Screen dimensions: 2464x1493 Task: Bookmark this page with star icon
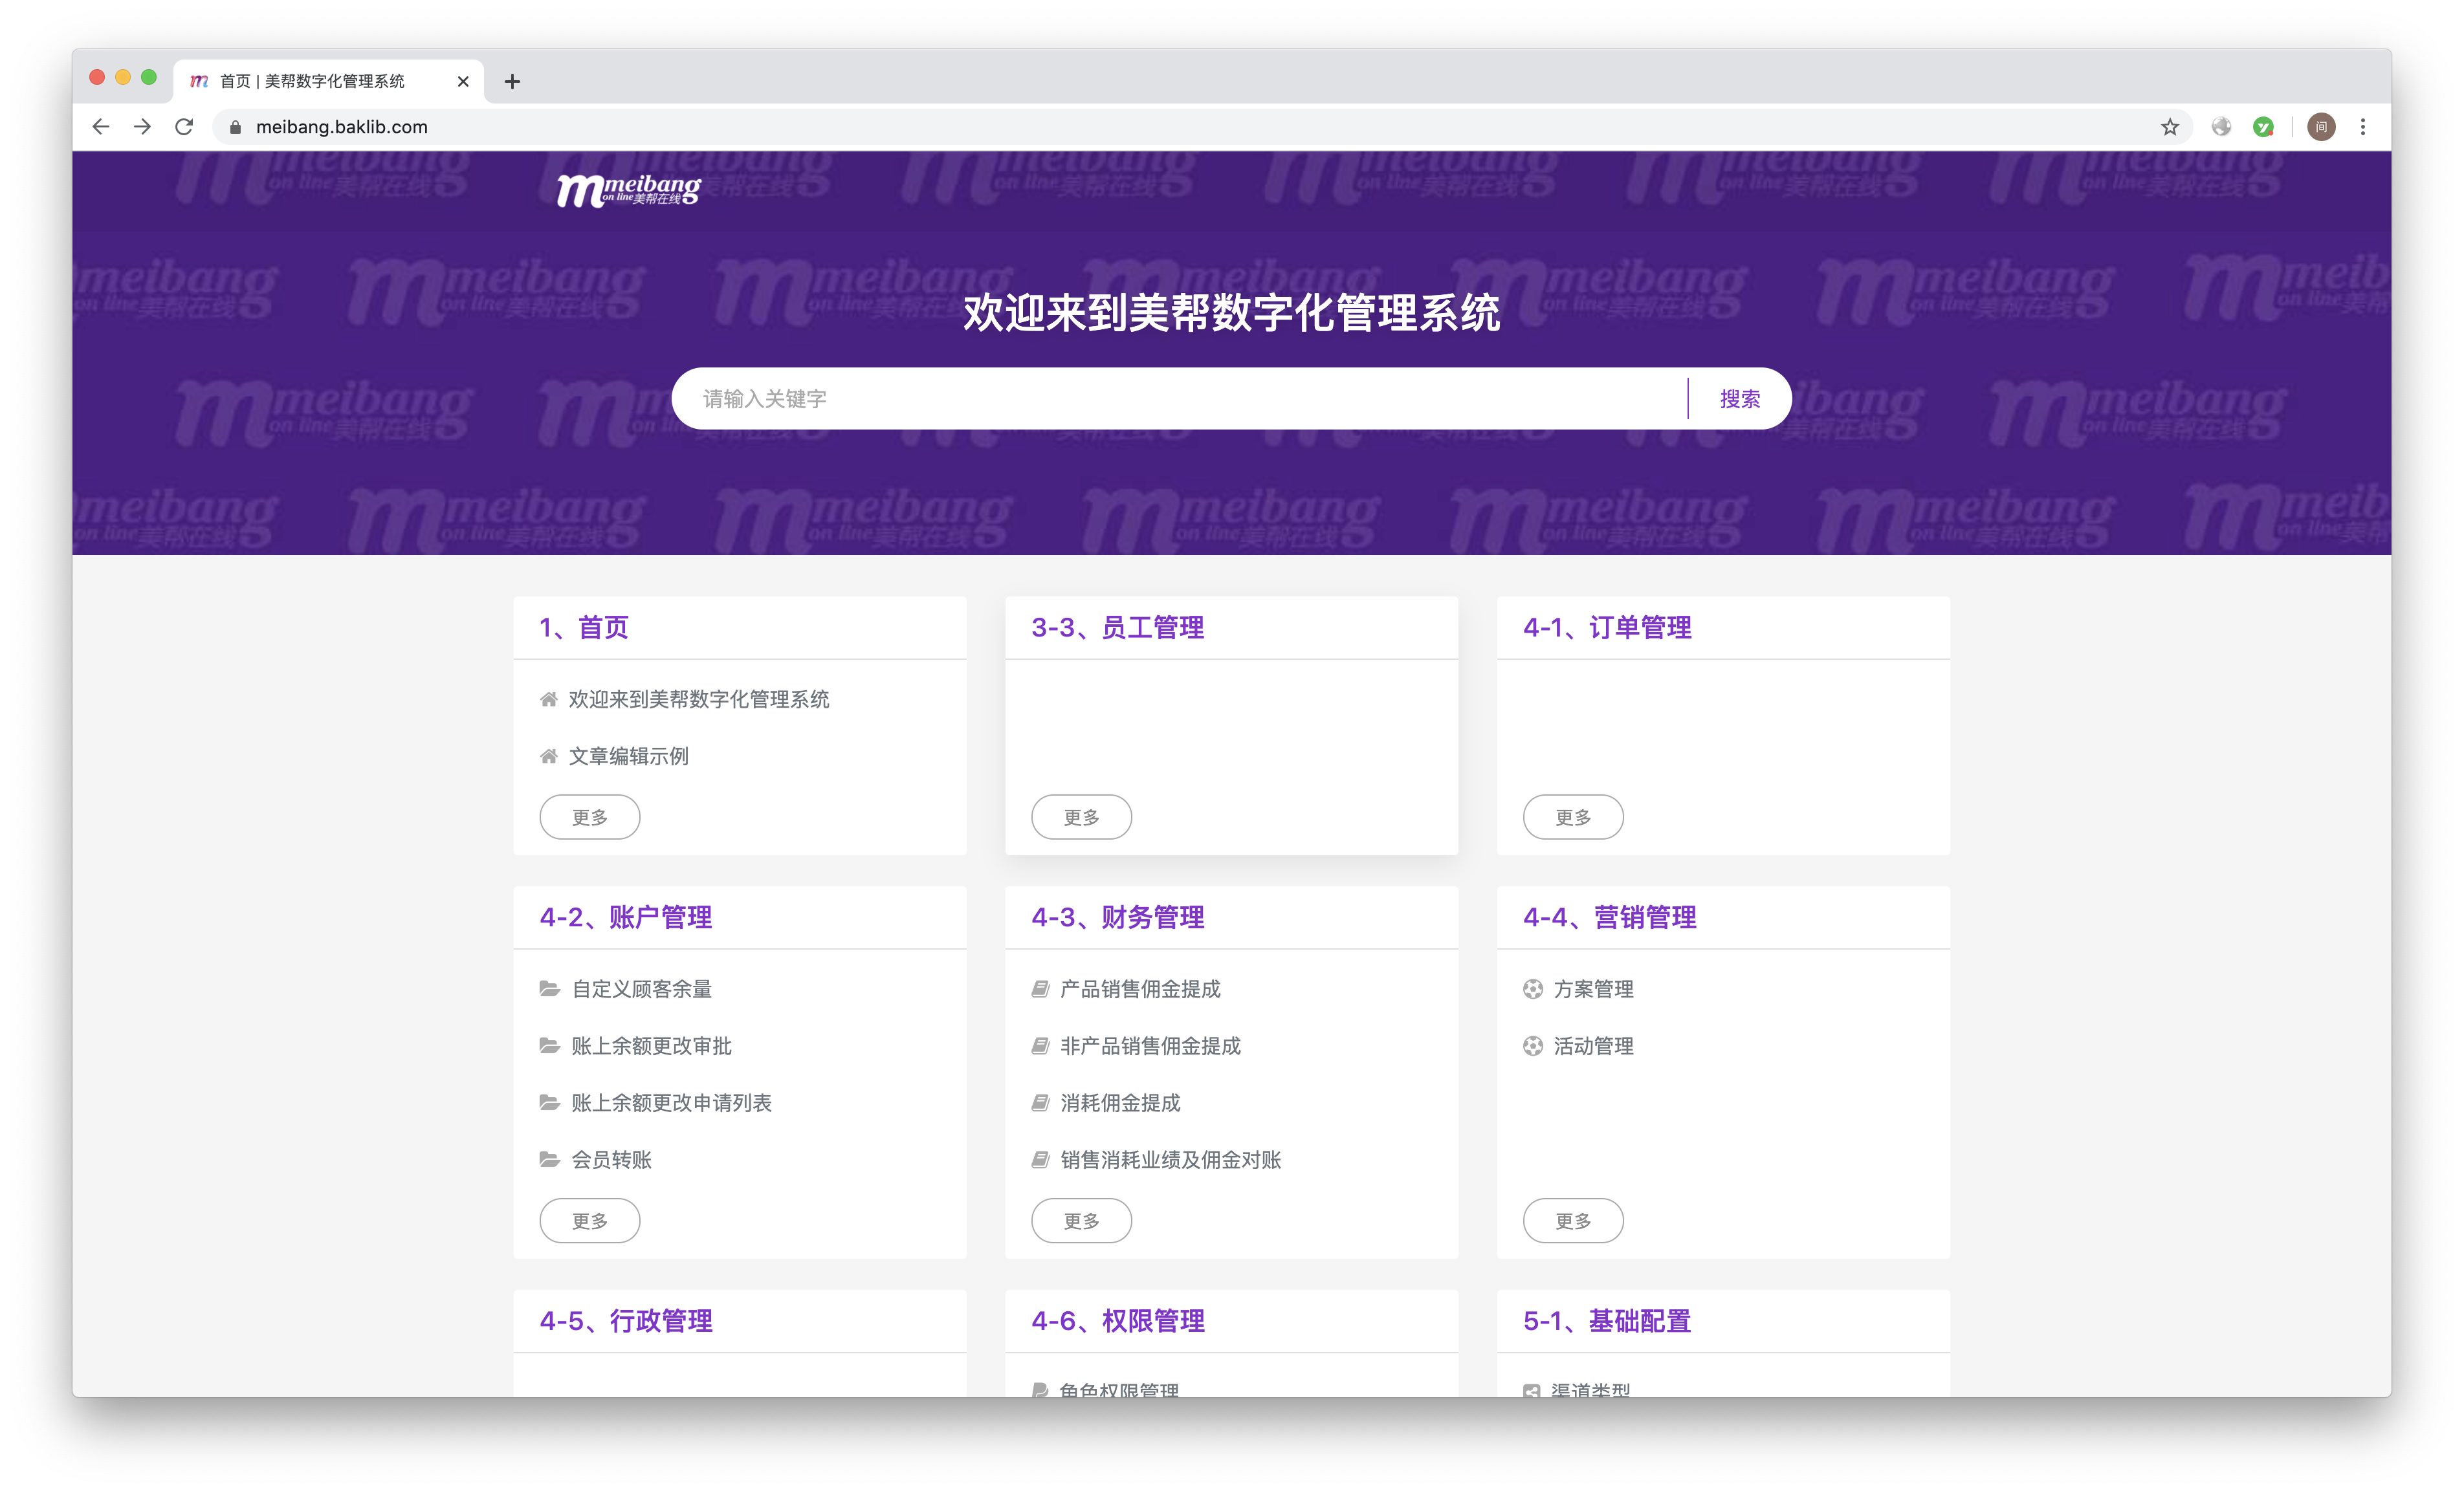[x=2169, y=127]
